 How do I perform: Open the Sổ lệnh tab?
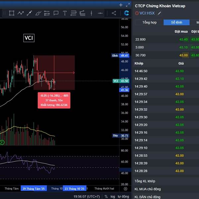(176, 23)
